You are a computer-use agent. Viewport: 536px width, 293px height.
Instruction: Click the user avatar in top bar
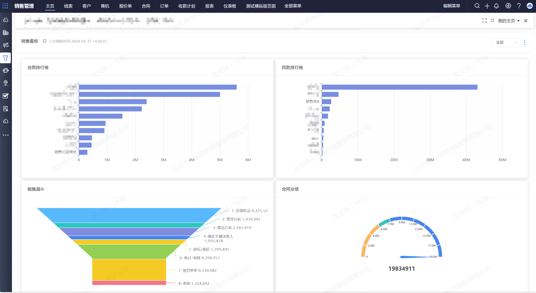530,6
